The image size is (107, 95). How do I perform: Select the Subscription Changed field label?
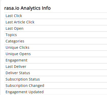point(25,86)
